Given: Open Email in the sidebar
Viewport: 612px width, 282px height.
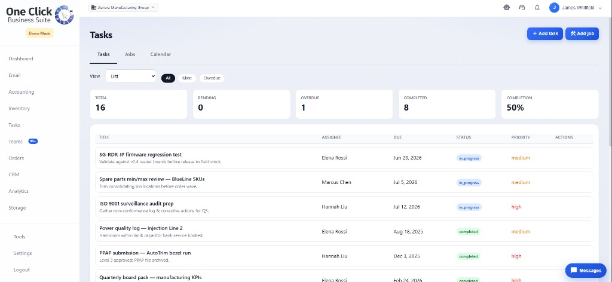Looking at the screenshot, I should point(14,75).
